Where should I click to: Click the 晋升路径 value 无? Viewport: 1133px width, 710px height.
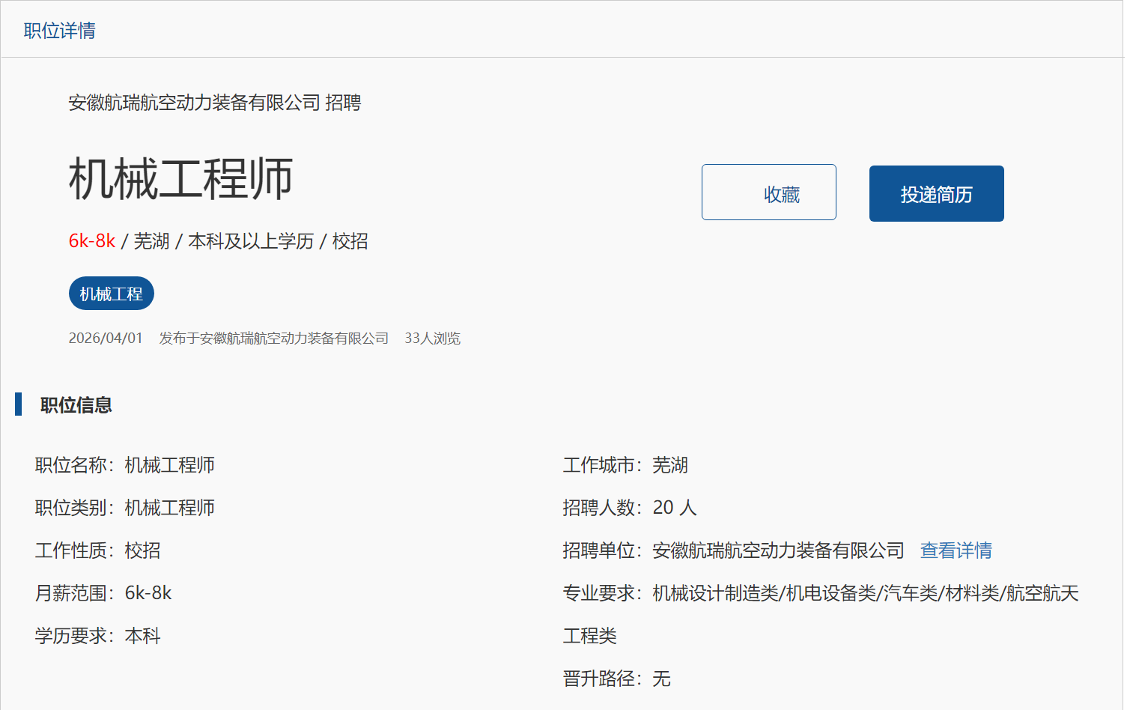tap(661, 679)
